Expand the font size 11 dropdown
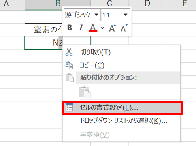Viewport: 196px width, 146px height. (115, 15)
